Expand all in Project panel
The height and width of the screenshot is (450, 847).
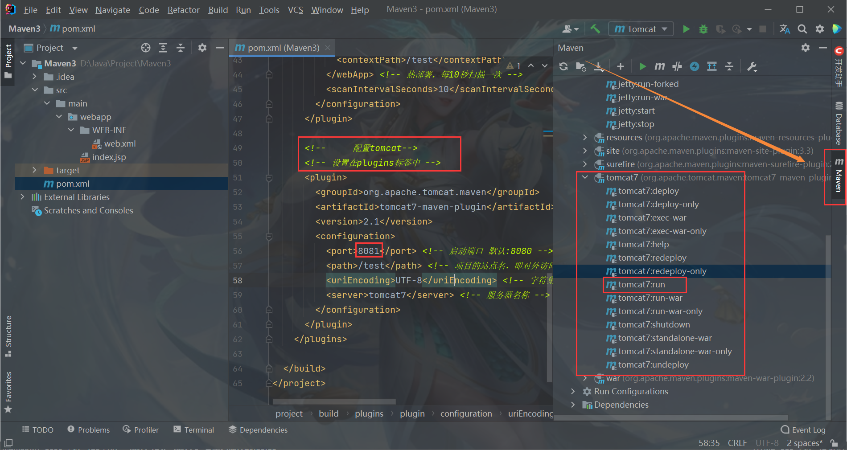(163, 48)
